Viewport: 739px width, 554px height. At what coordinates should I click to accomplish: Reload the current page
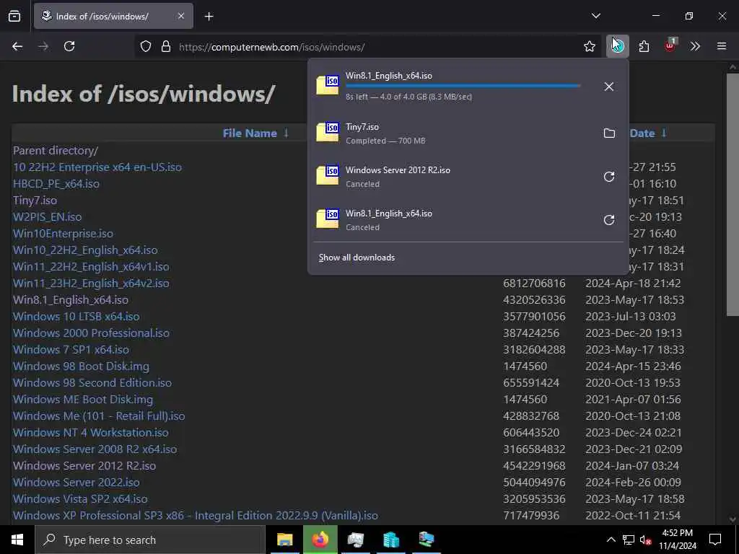tap(69, 46)
